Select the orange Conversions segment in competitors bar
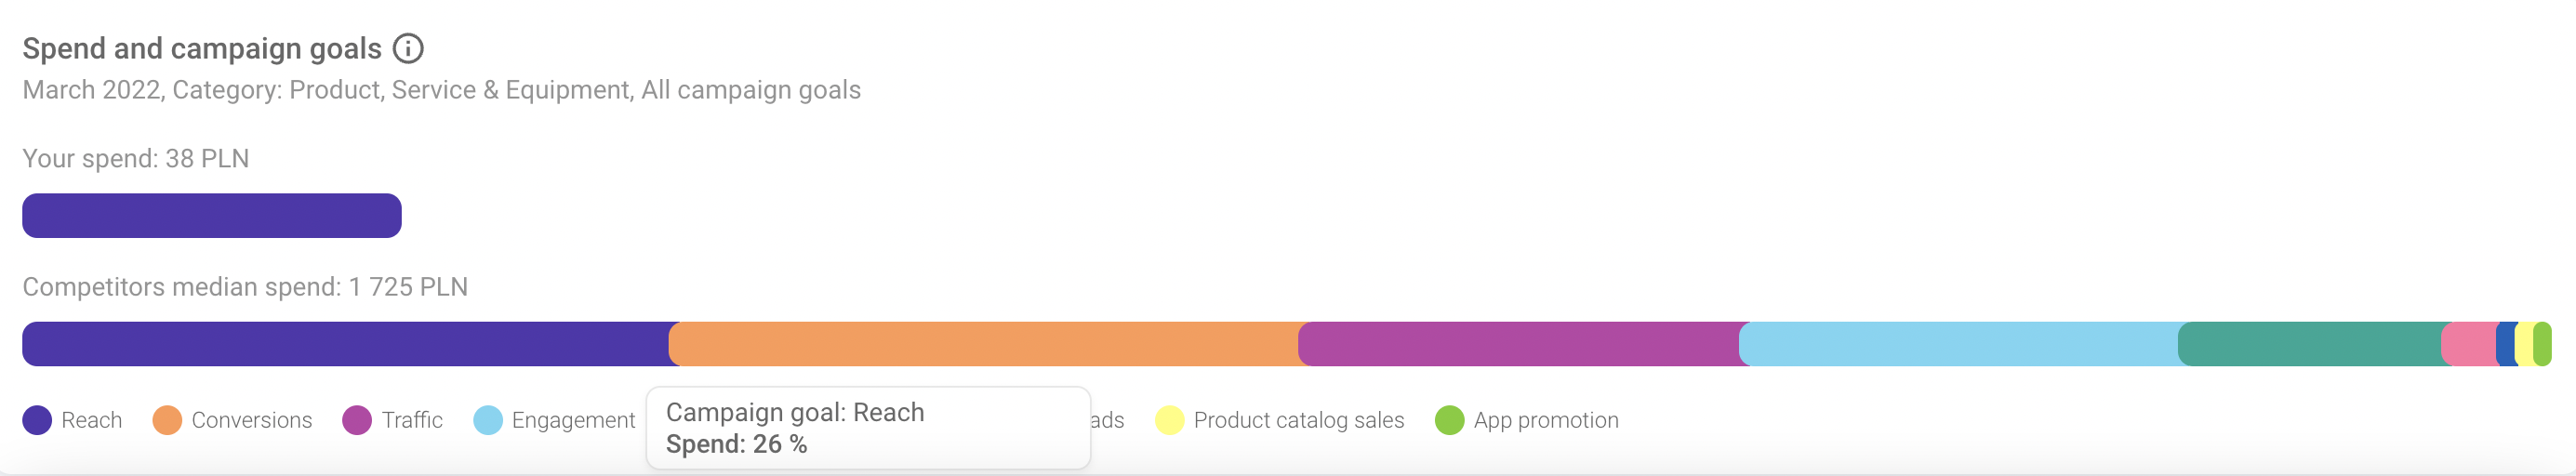 pos(985,344)
